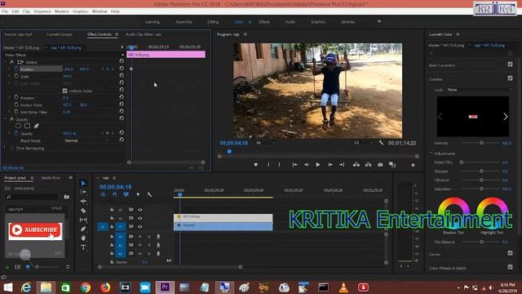Switch to Lumetri Scopes tab

(x=60, y=34)
